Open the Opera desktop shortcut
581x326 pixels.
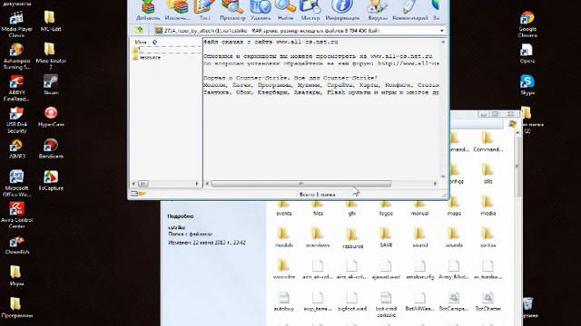[x=527, y=53]
